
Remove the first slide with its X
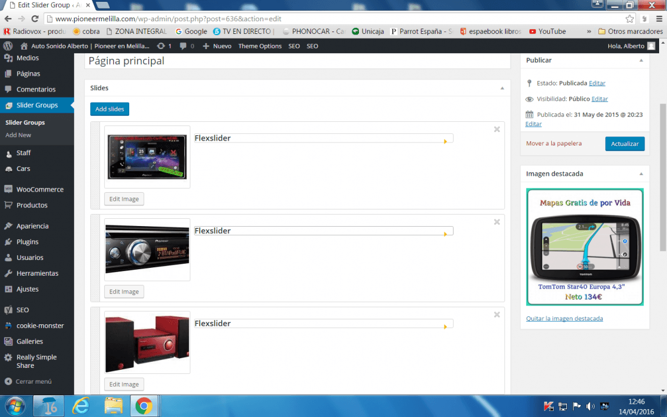click(x=497, y=129)
